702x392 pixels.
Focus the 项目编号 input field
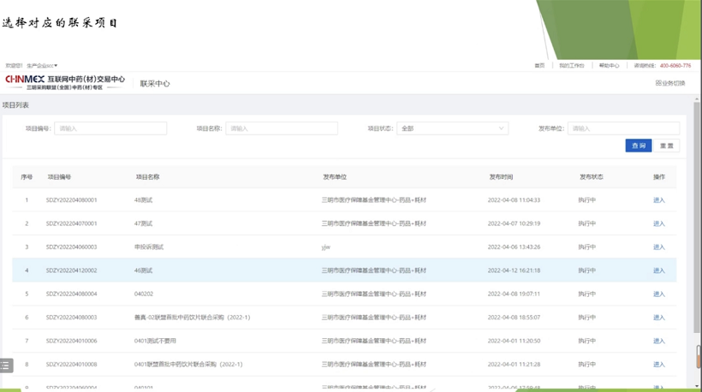pyautogui.click(x=110, y=128)
